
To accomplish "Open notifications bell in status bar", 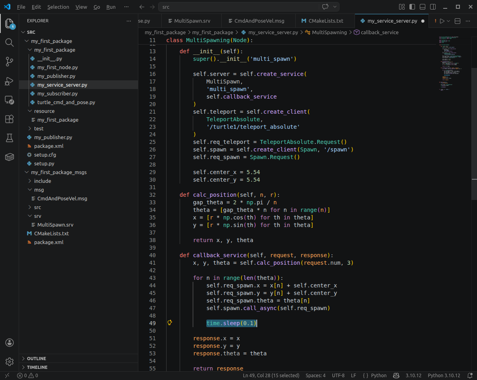I will [x=470, y=376].
